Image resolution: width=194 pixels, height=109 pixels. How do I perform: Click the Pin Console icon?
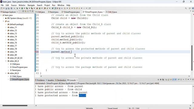(179, 80)
